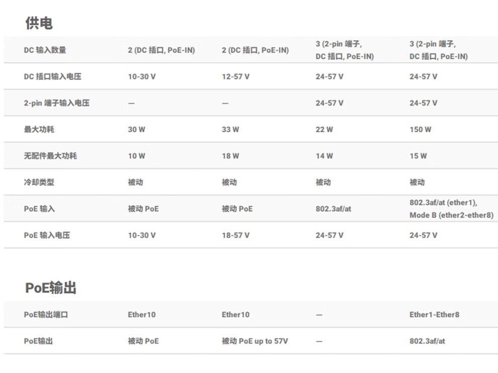The height and width of the screenshot is (373, 498).
Task: Click the 无配件最大功耗 row label
Action: 50,156
